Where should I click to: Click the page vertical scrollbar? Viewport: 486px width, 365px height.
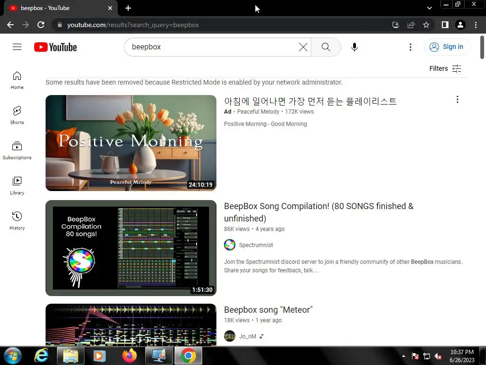(482, 47)
